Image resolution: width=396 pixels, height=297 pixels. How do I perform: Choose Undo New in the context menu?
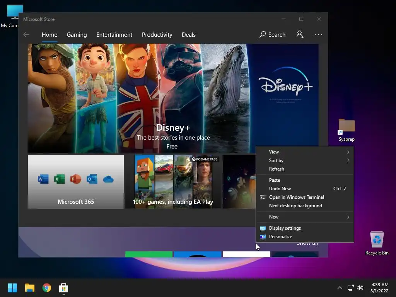coord(305,189)
